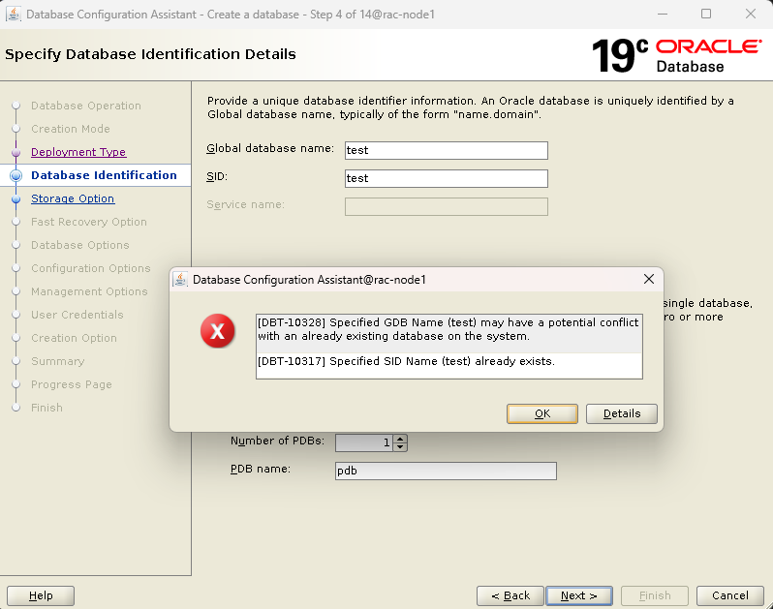This screenshot has width=773, height=609.
Task: Click the Back button
Action: (510, 595)
